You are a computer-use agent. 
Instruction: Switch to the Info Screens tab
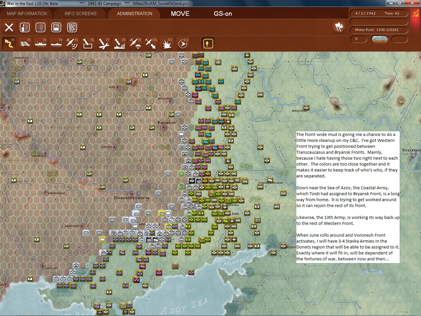coord(81,13)
